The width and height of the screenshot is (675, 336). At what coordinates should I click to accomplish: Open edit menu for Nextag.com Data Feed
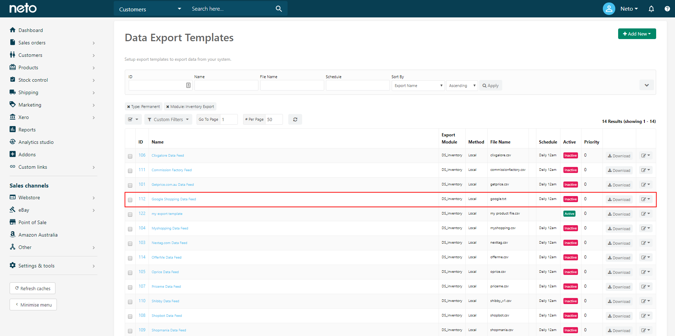(645, 243)
